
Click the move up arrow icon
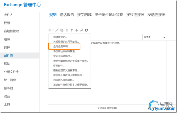72,30
